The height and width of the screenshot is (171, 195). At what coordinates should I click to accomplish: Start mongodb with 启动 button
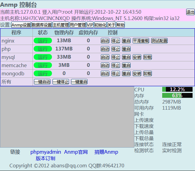(105, 74)
